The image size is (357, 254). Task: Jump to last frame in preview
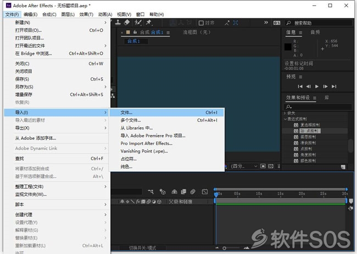[x=334, y=87]
